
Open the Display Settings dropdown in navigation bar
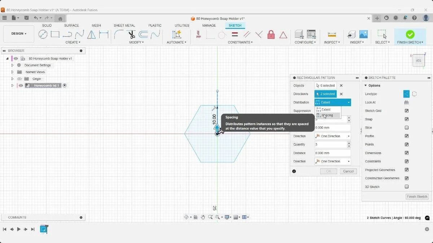(x=228, y=217)
